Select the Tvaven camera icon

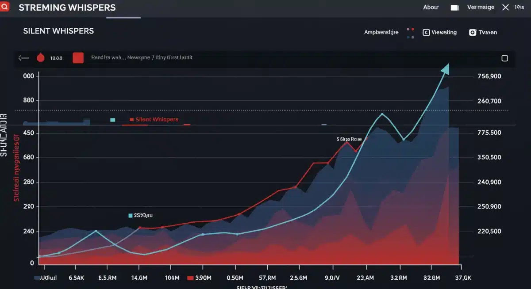(x=473, y=32)
